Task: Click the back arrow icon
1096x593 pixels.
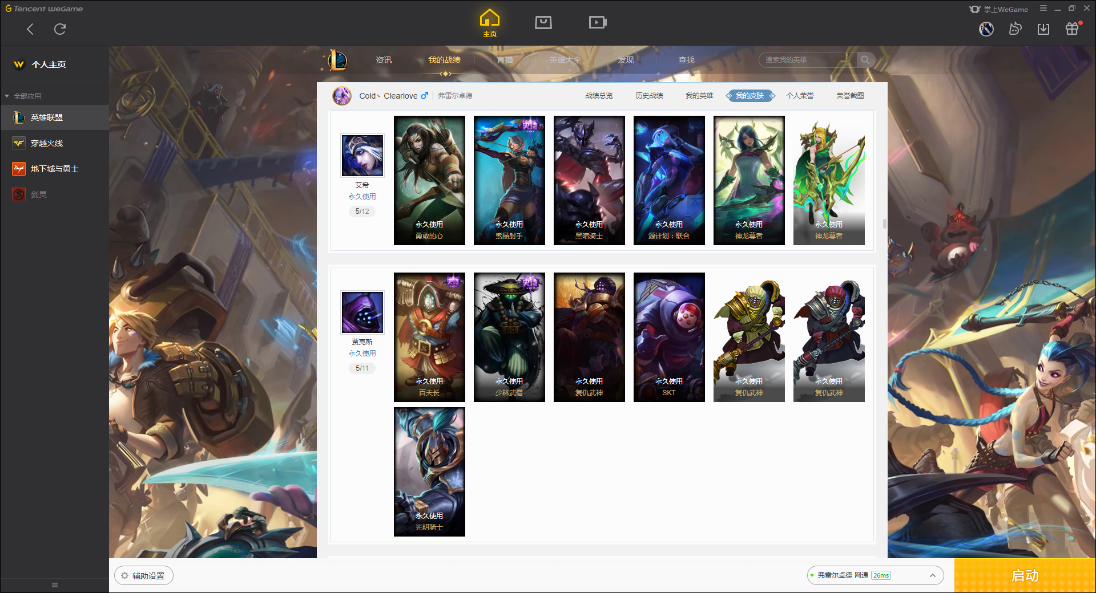Action: [30, 29]
